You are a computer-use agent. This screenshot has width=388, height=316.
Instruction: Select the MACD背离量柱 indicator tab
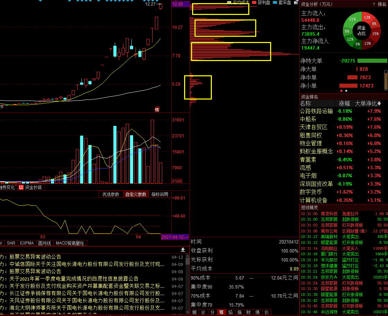[x=70, y=243]
